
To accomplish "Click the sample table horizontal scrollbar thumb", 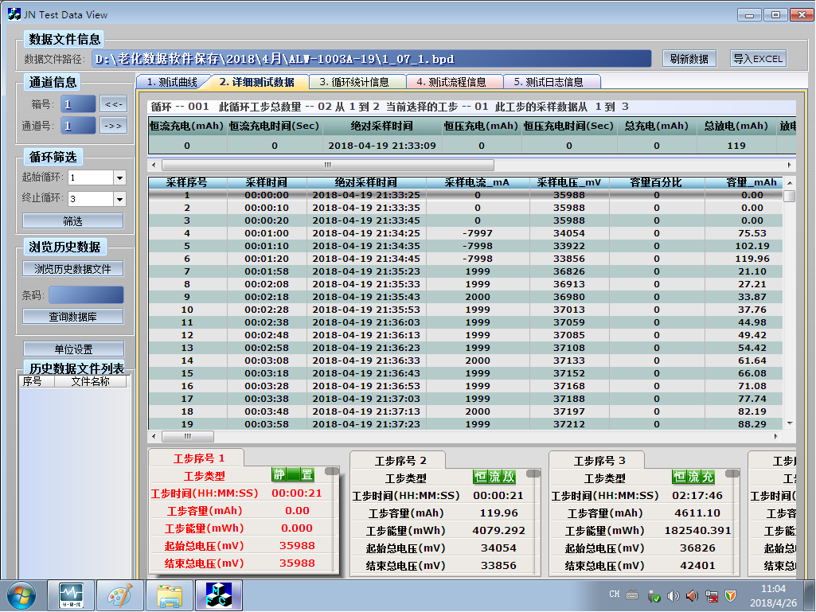I will click(x=187, y=436).
